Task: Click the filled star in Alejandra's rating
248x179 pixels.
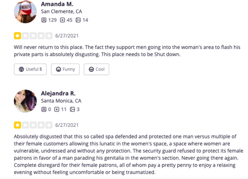Action: point(17,125)
